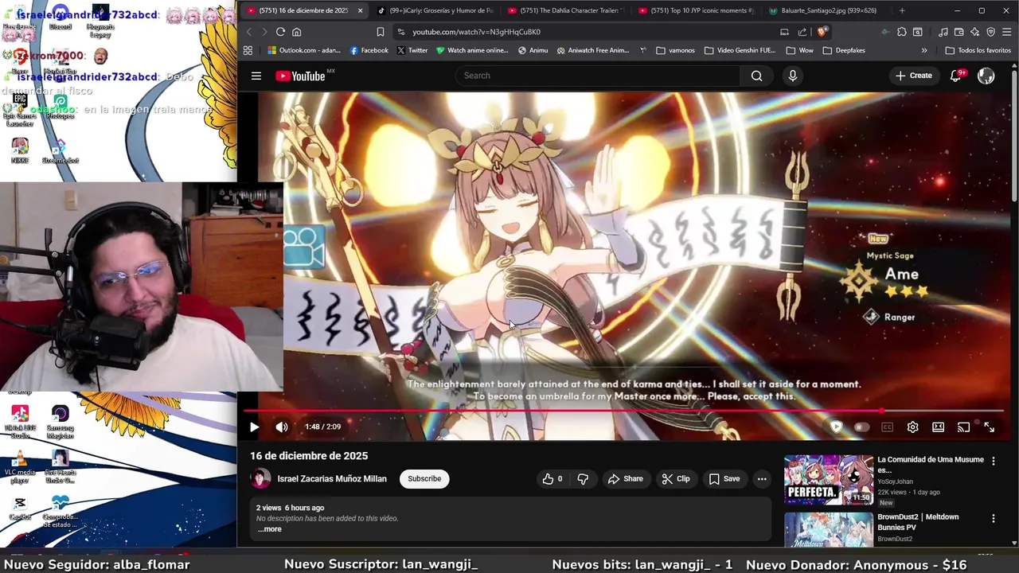Expand description with ...more

pos(269,529)
